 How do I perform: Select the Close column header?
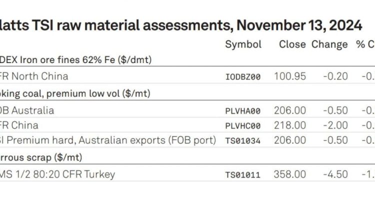tap(292, 44)
